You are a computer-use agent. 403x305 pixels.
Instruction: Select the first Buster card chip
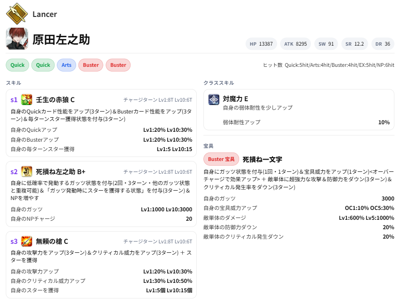point(91,65)
